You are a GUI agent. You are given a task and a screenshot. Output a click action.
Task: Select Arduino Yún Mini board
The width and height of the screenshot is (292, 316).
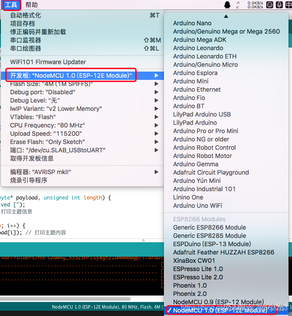point(226,181)
